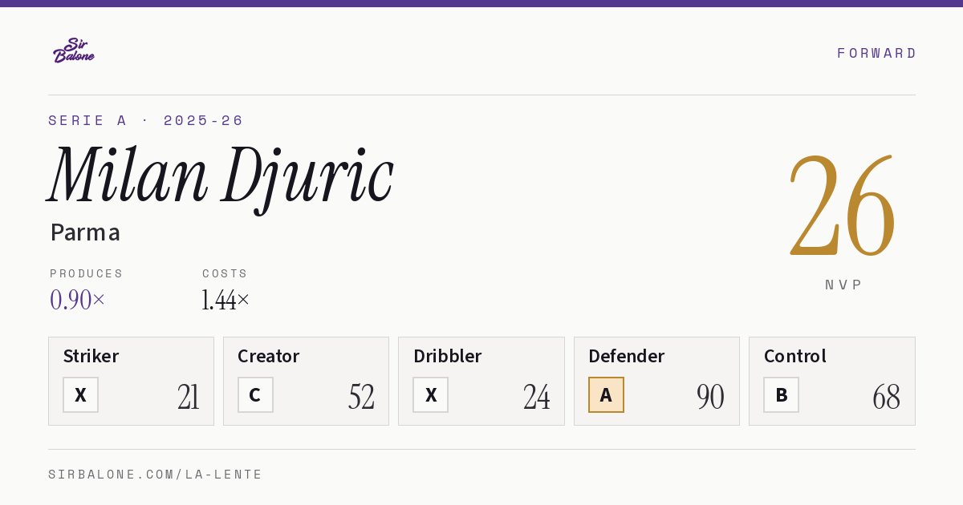Click the Dribbler score 24
This screenshot has width=963, height=505.
pos(537,397)
